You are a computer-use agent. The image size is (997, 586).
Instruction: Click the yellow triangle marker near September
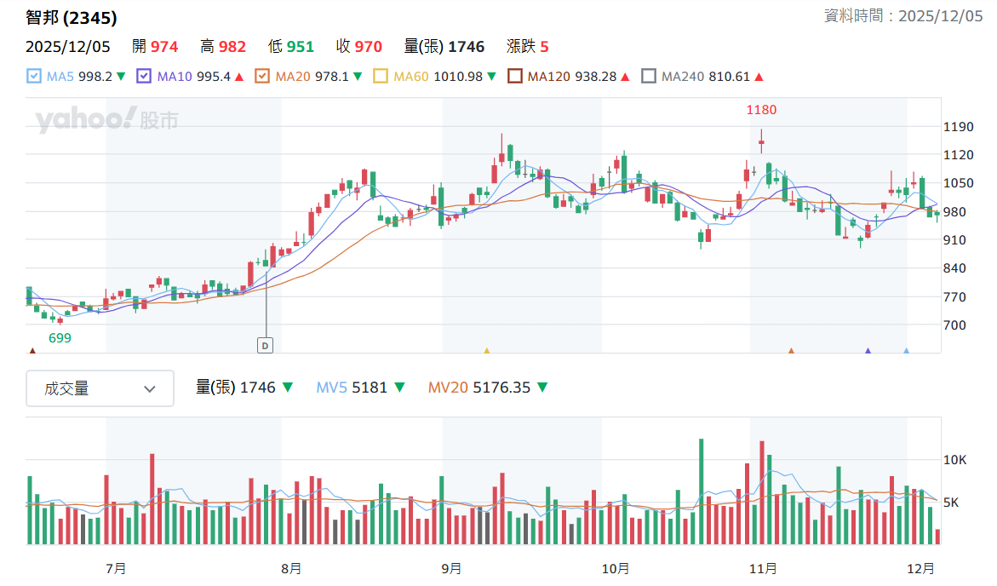(487, 350)
